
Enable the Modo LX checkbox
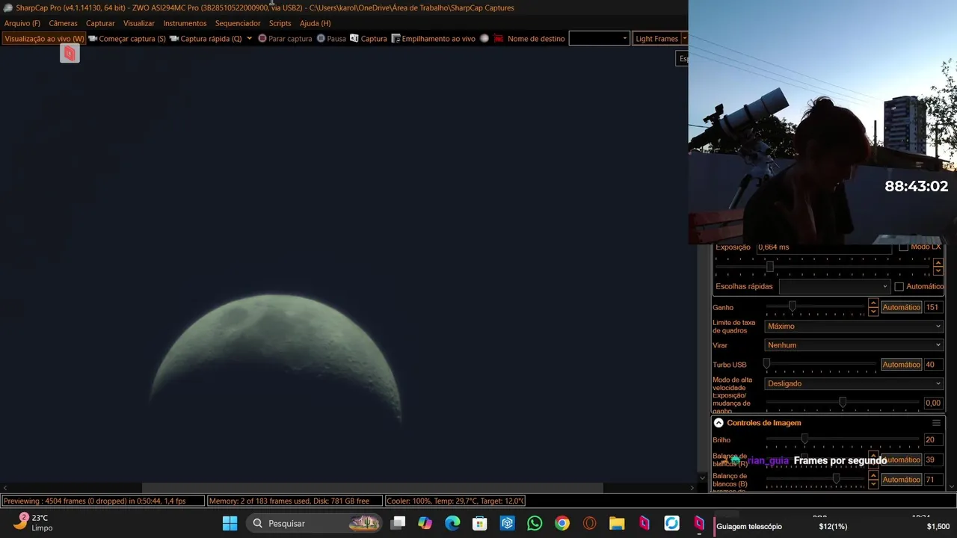[903, 247]
